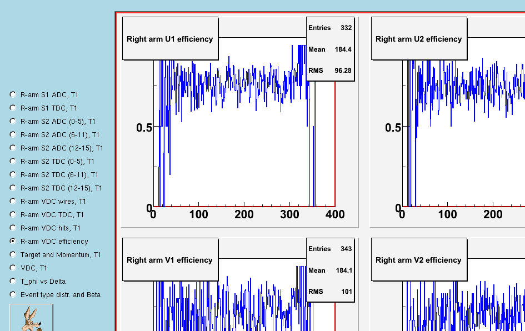Click the Right arm U2 efficiency title box
This screenshot has width=525, height=331.
[x=419, y=38]
